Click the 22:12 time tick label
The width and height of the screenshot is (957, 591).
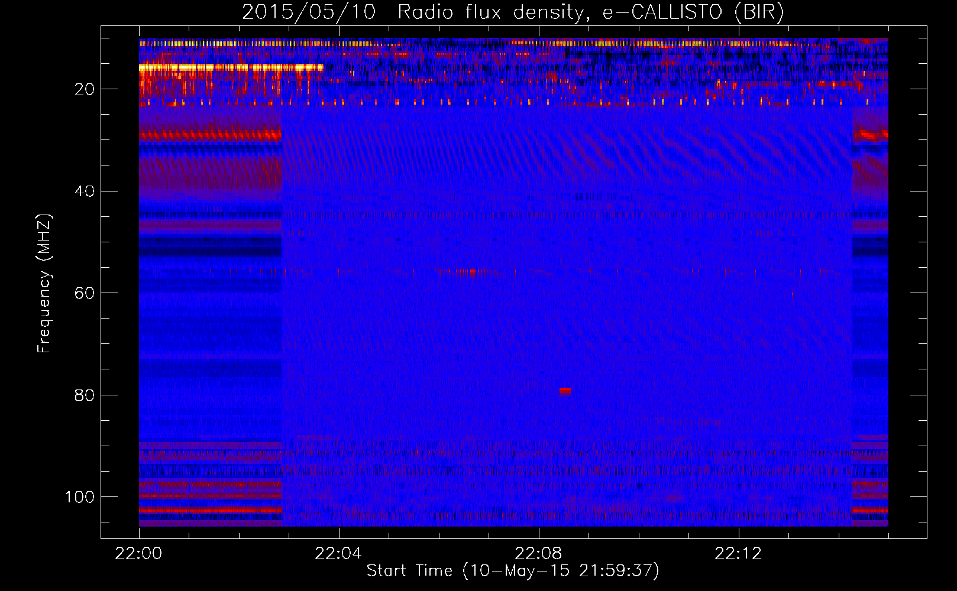(x=738, y=553)
